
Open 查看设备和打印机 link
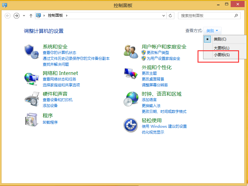coord(58,100)
